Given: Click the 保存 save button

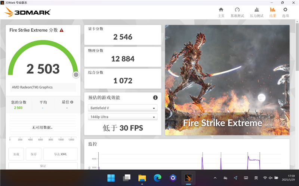Looking at the screenshot, I should click(x=34, y=154).
